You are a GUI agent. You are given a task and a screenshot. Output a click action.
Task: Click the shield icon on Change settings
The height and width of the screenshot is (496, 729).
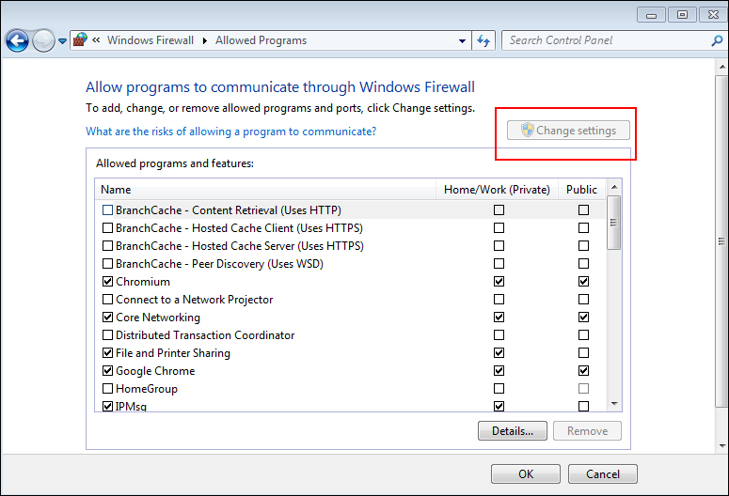[527, 130]
